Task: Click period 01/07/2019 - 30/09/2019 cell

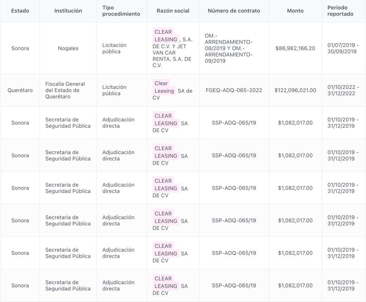Action: coord(343,48)
